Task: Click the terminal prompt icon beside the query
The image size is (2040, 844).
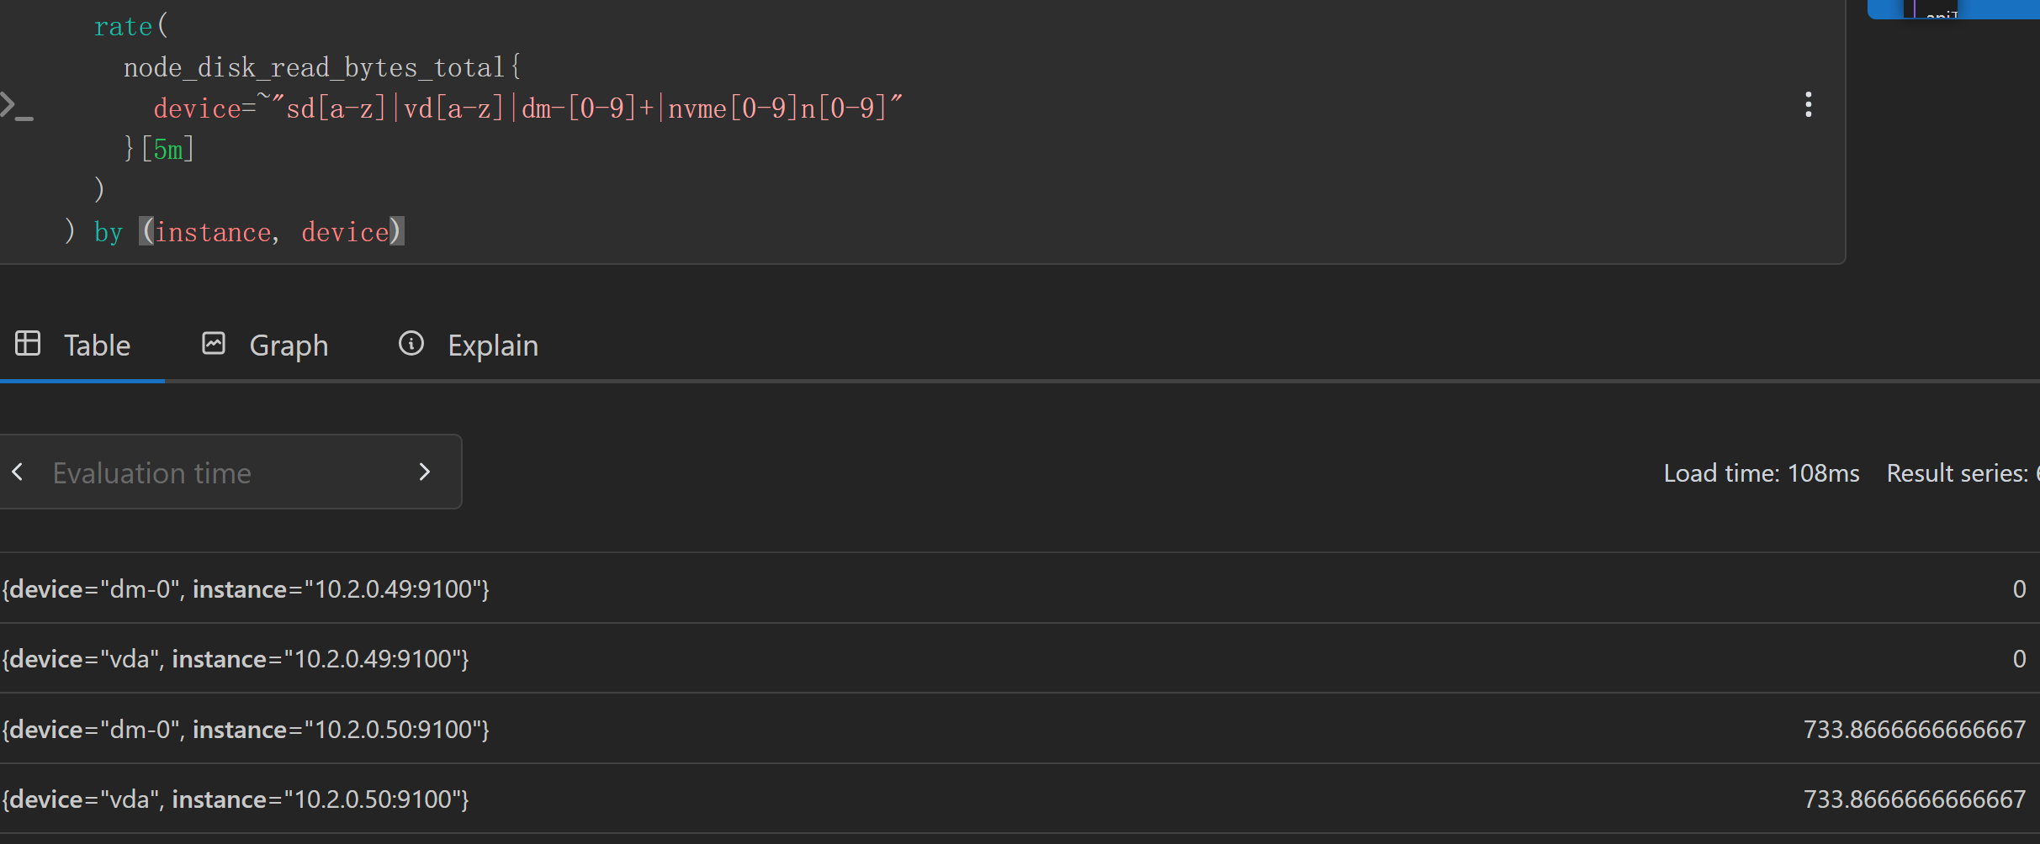Action: 16,106
